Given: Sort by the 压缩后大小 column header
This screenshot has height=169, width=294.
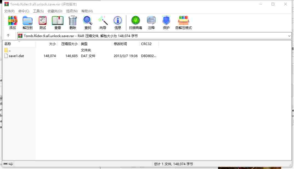Looking at the screenshot, I should point(68,44).
